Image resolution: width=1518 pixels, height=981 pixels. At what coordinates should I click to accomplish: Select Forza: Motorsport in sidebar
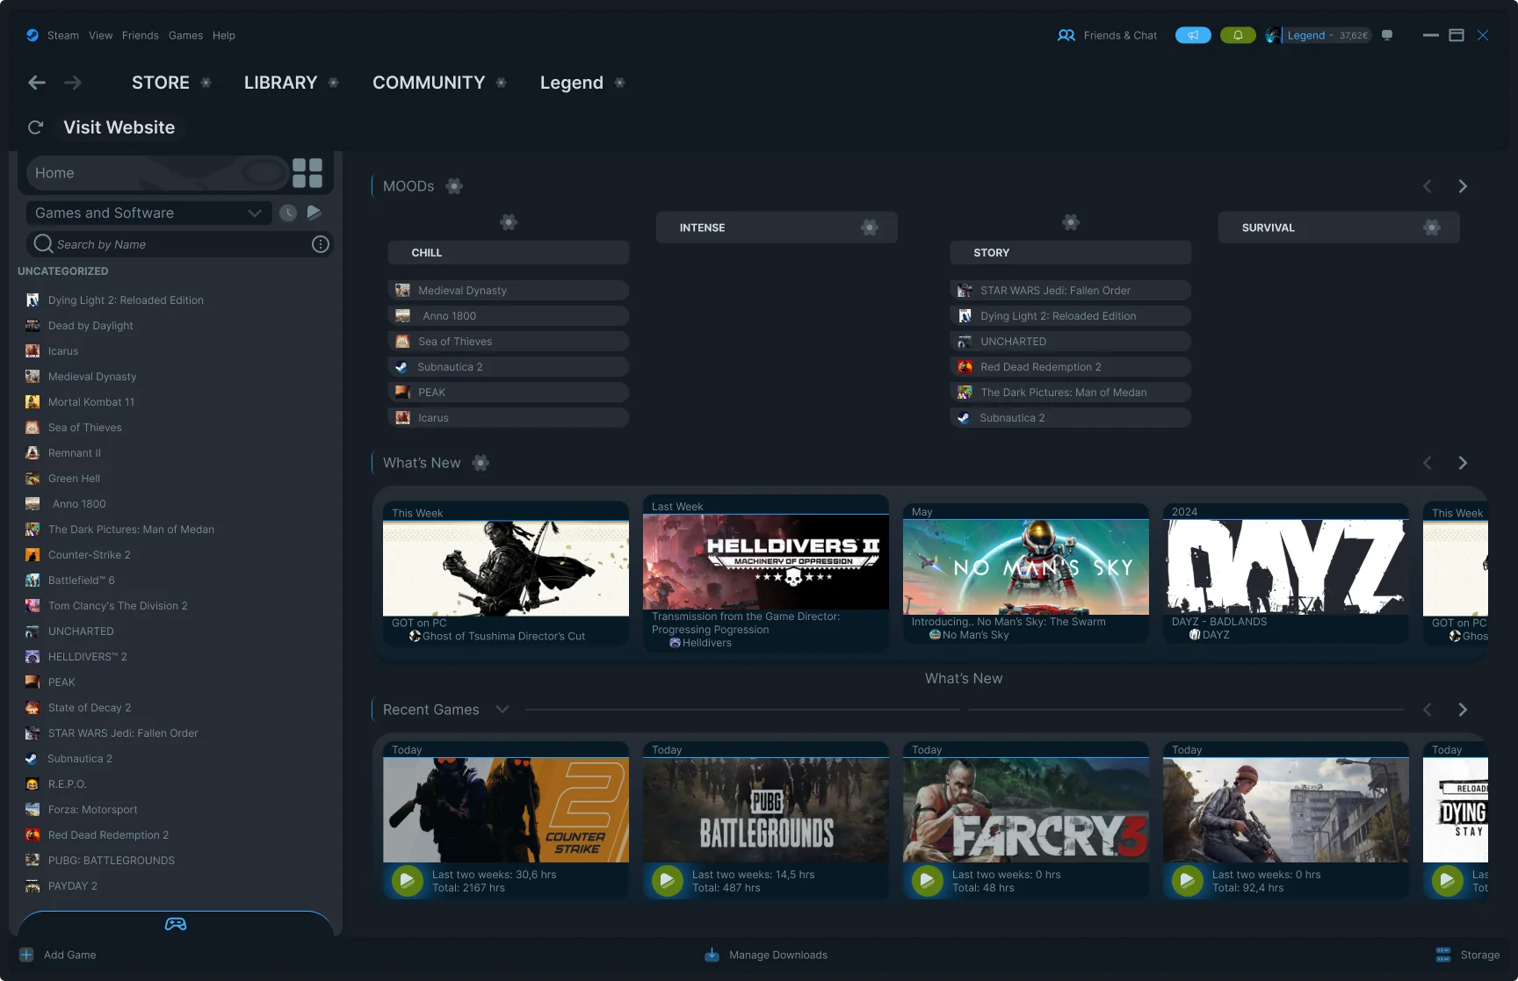click(x=92, y=810)
